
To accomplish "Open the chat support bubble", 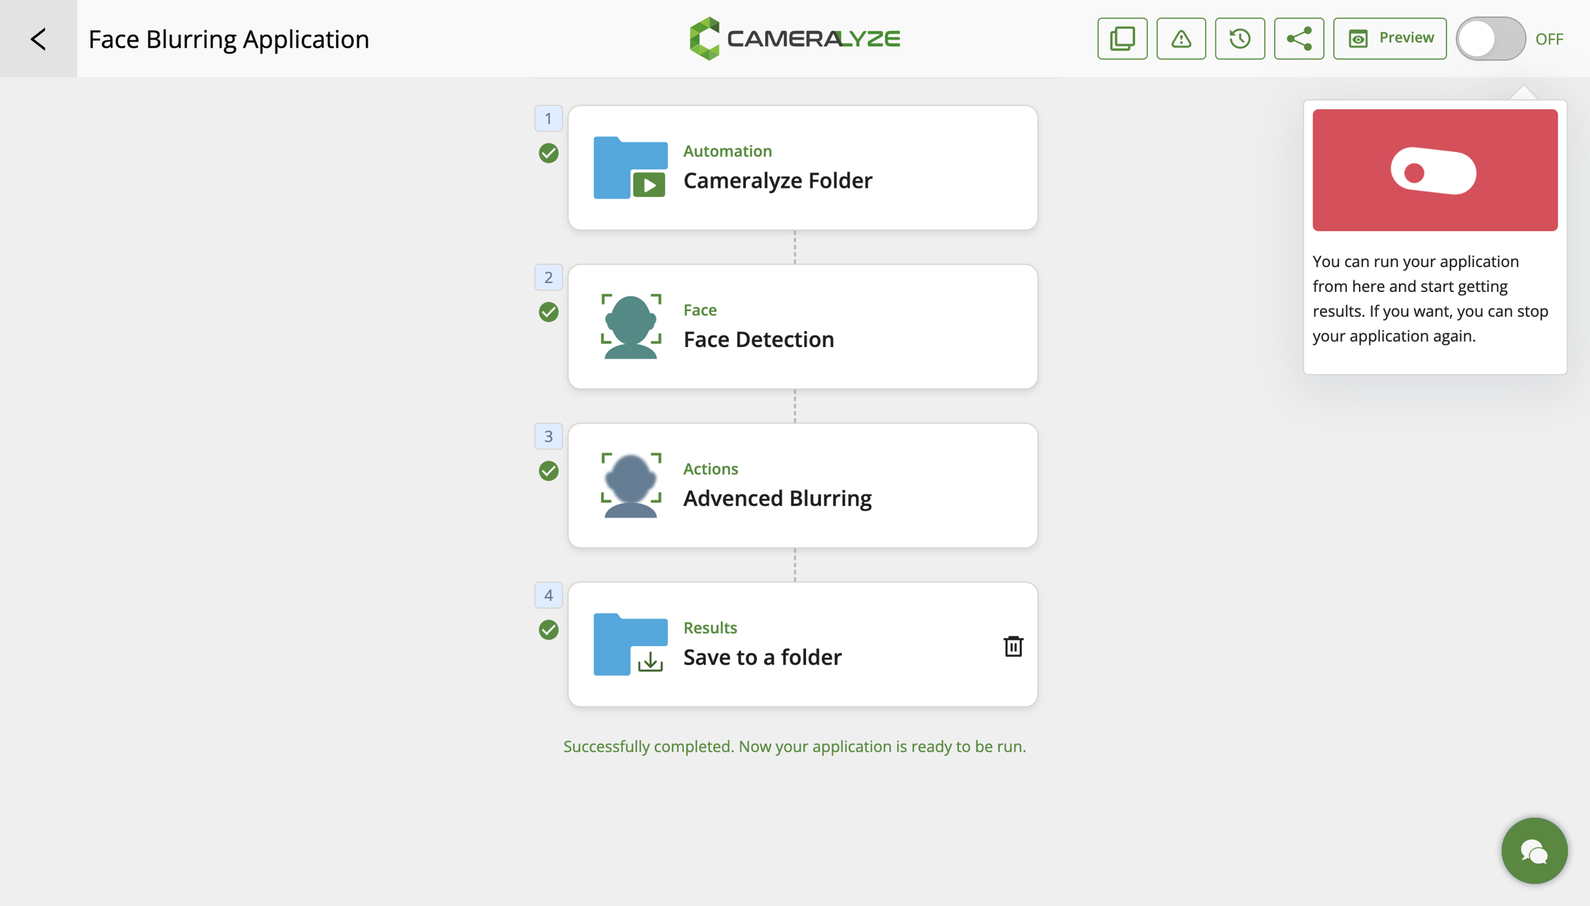I will [x=1534, y=851].
